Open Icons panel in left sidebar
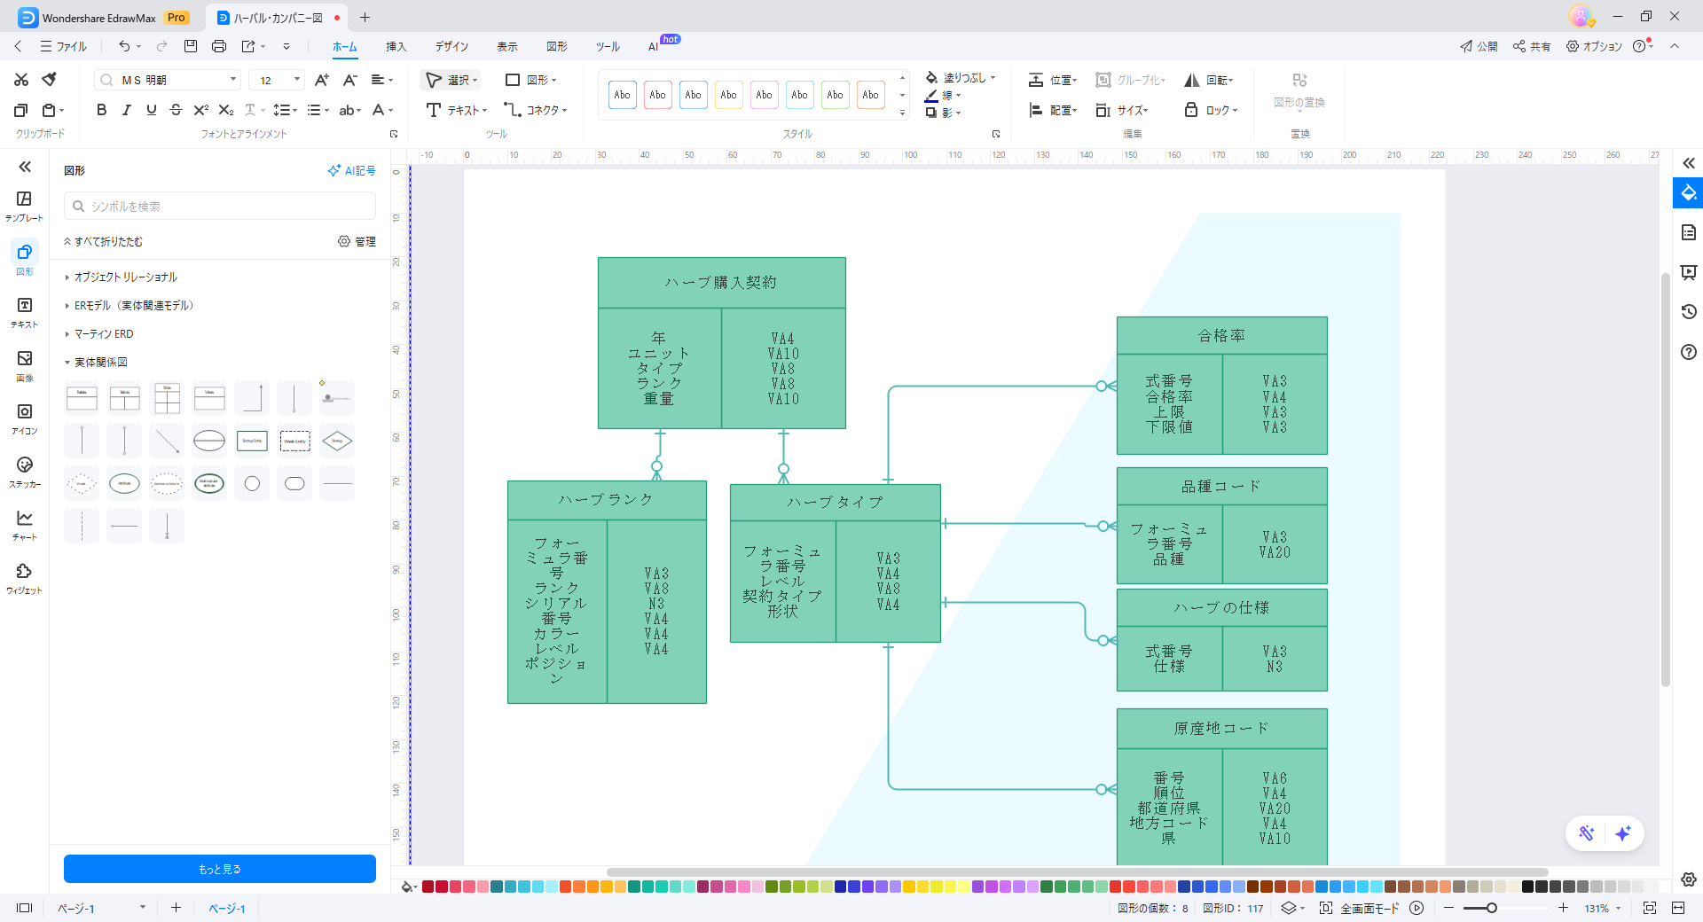The width and height of the screenshot is (1703, 922). click(x=24, y=418)
